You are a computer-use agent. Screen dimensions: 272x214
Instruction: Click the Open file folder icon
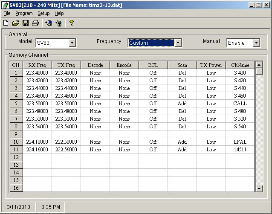16,23
